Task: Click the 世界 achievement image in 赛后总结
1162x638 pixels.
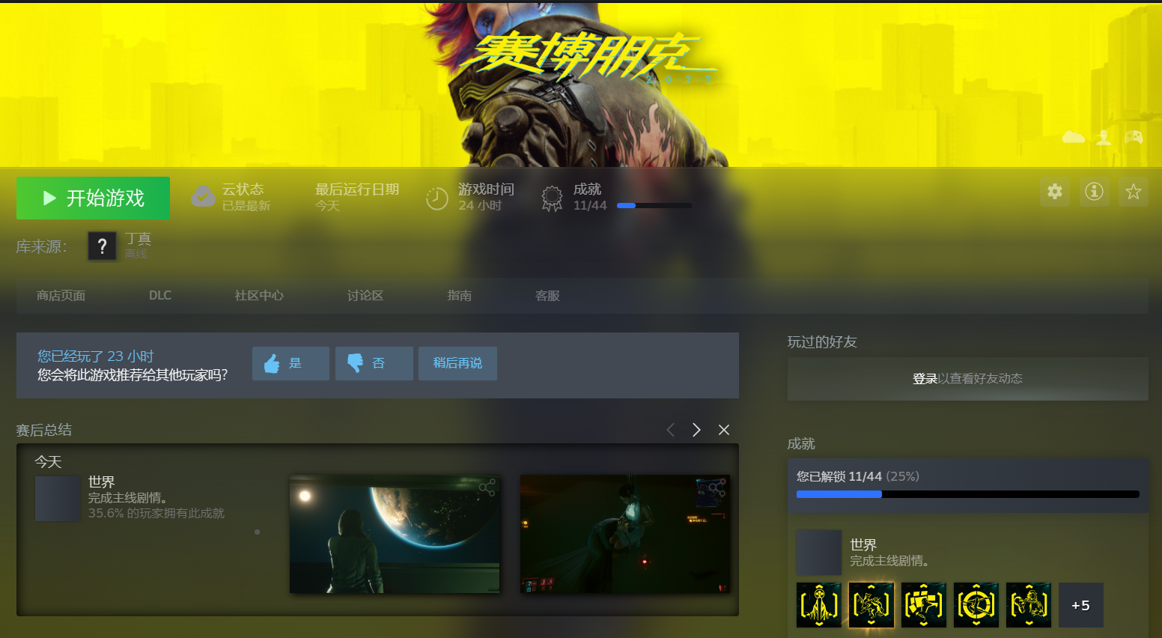Action: [58, 499]
